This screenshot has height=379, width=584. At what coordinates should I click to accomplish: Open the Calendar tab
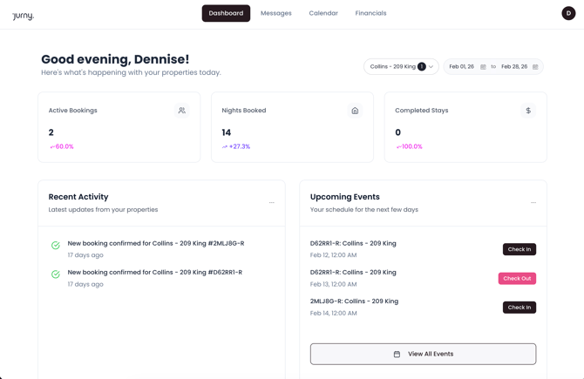pos(323,13)
